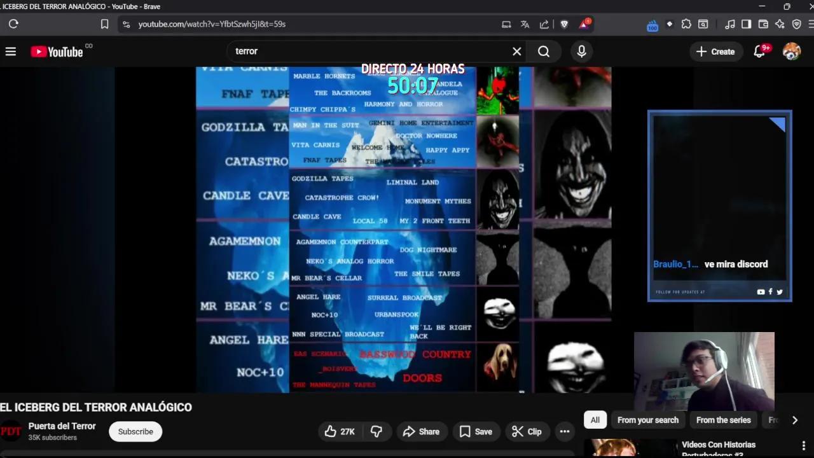Image resolution: width=814 pixels, height=458 pixels.
Task: Open the Puerta del Terror channel avatar
Action: click(x=10, y=431)
